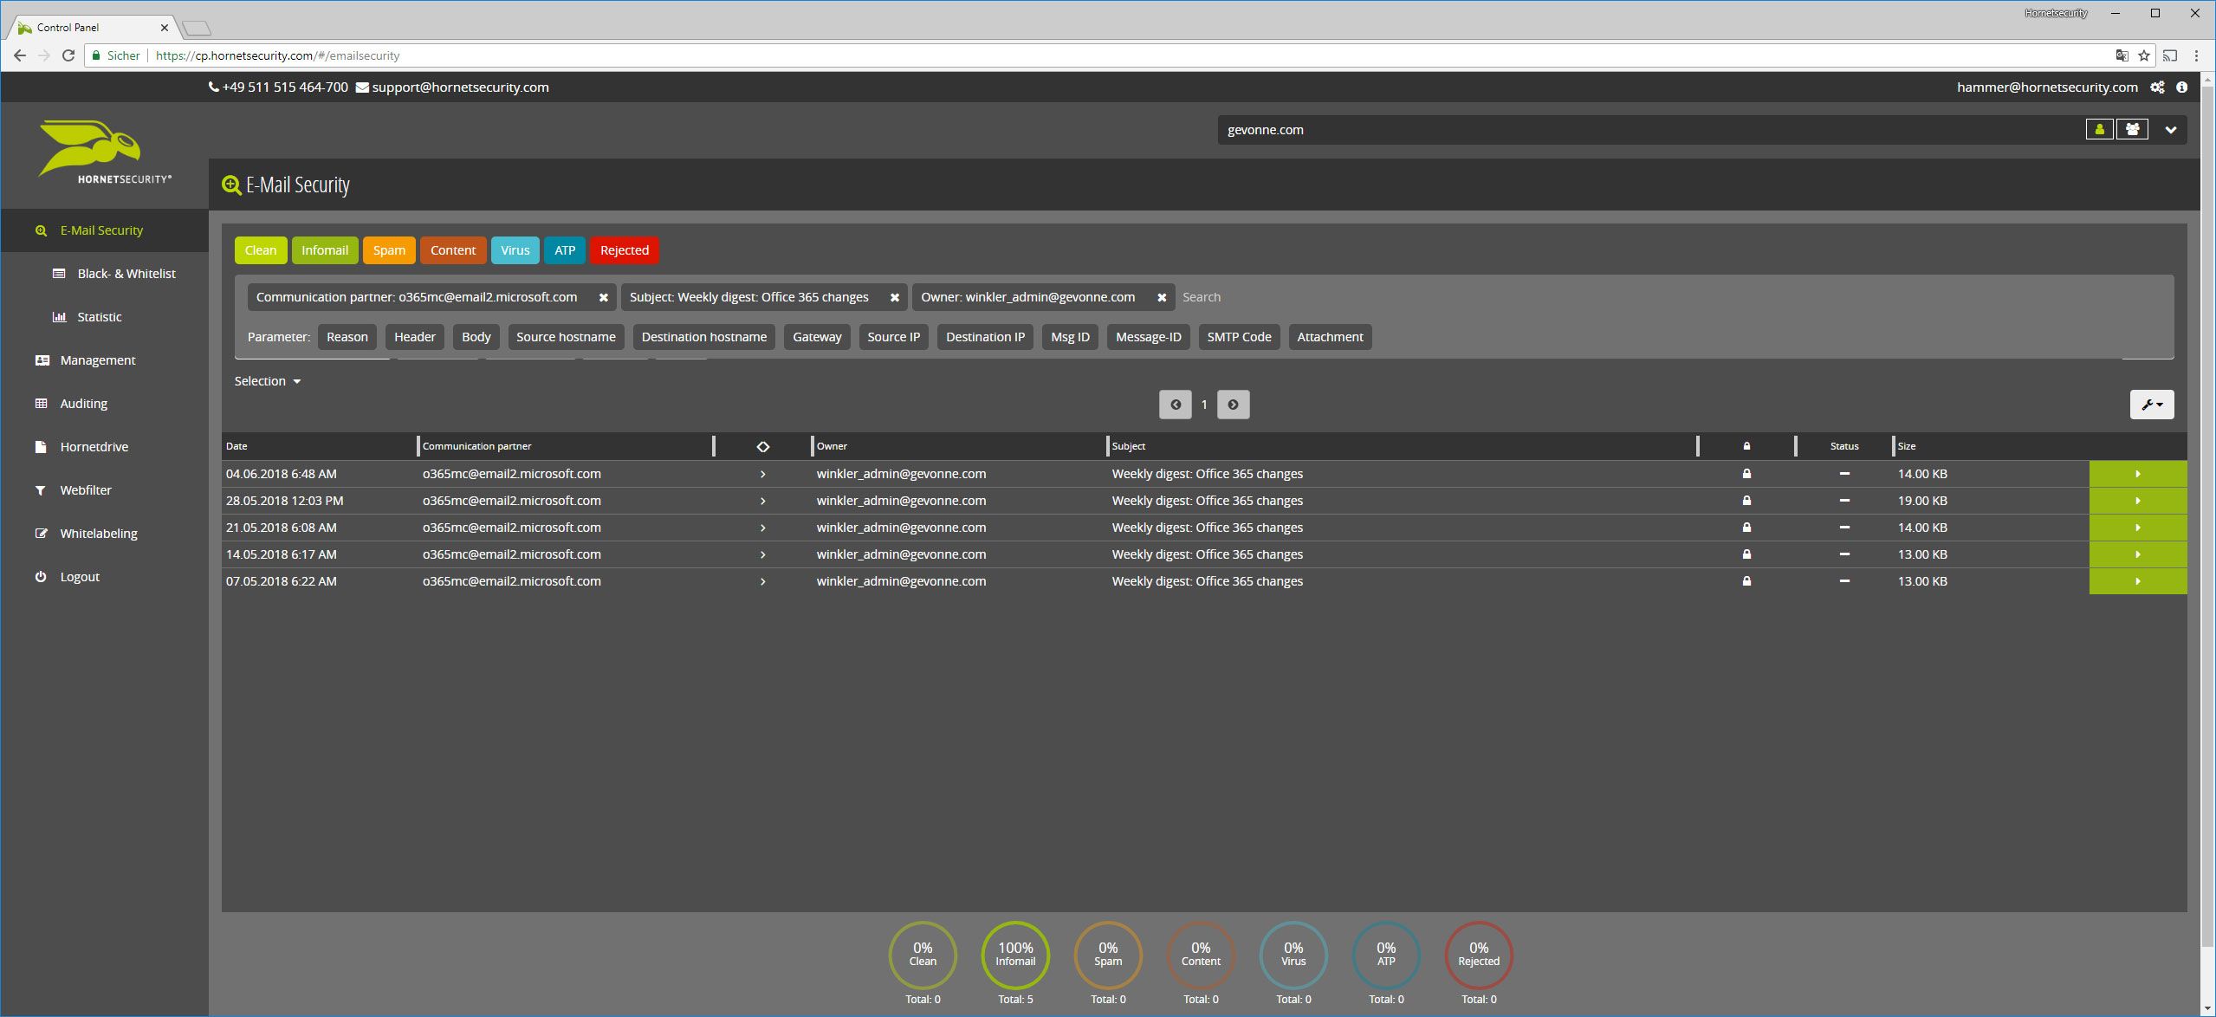Click the Content filter button
The height and width of the screenshot is (1017, 2216).
[450, 250]
